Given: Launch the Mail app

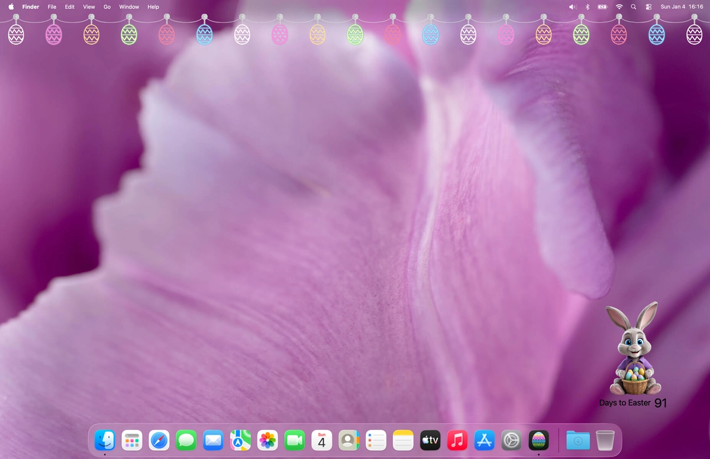Looking at the screenshot, I should [213, 440].
